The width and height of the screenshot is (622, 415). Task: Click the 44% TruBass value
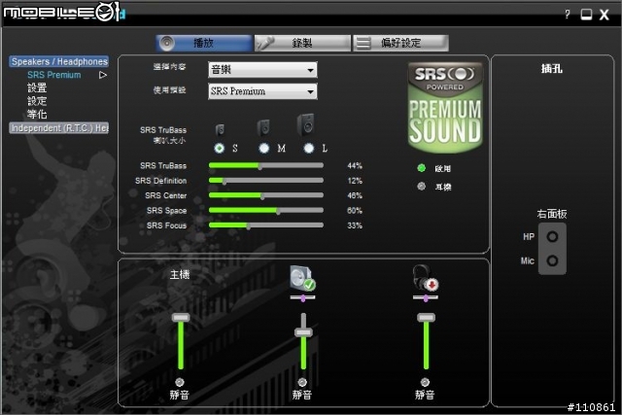(355, 165)
